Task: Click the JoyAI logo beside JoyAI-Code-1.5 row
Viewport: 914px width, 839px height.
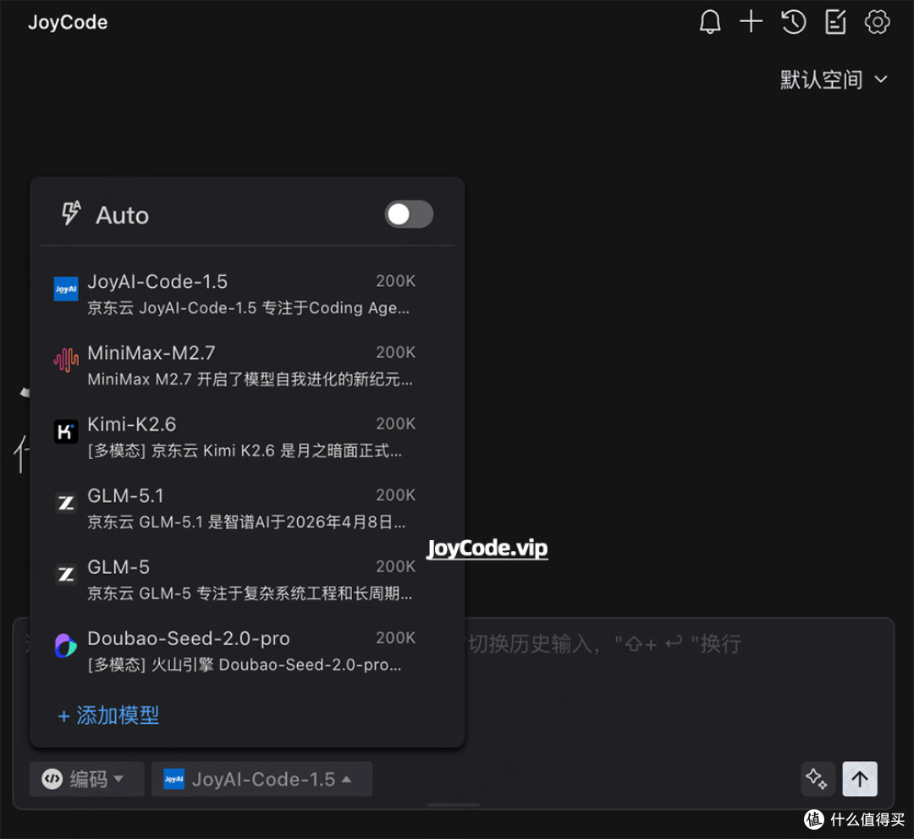Action: click(66, 289)
